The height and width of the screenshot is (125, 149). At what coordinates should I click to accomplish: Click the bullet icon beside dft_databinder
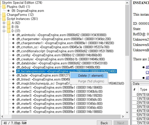pyautogui.click(x=13, y=63)
